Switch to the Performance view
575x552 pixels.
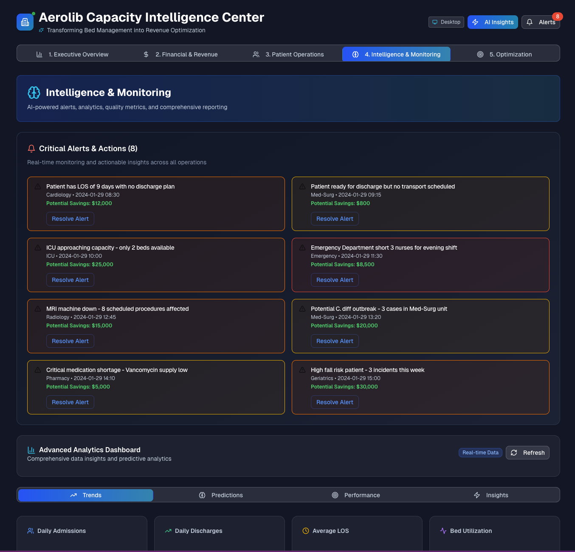pos(362,495)
